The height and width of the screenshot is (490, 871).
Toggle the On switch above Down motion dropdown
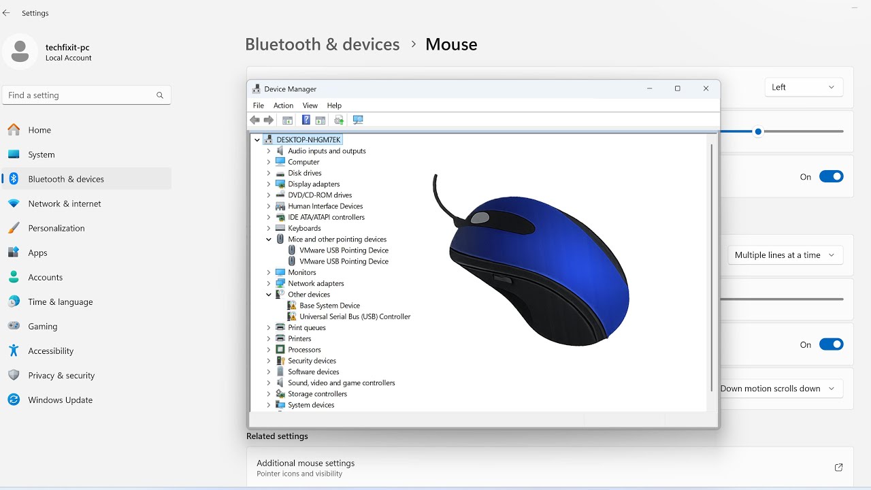831,345
